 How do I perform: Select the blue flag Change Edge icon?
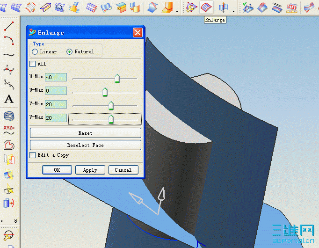pyautogui.click(x=224, y=7)
